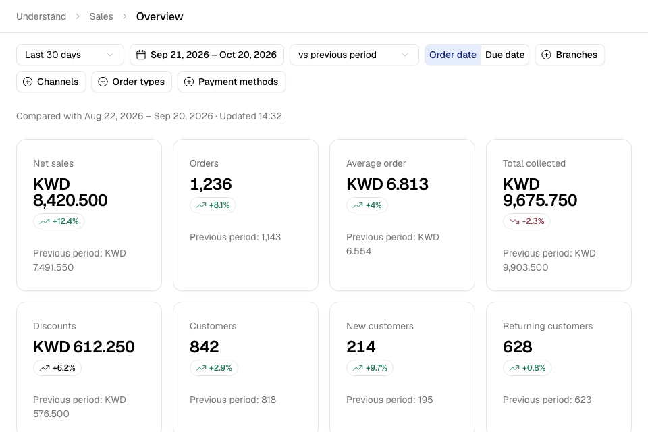Add an Order types filter

132,82
